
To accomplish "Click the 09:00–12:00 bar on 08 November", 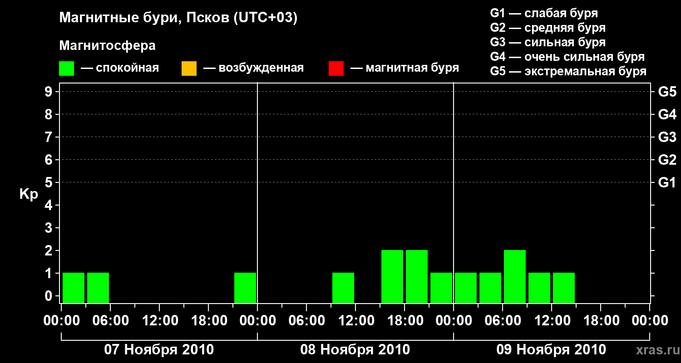I will pyautogui.click(x=343, y=288).
